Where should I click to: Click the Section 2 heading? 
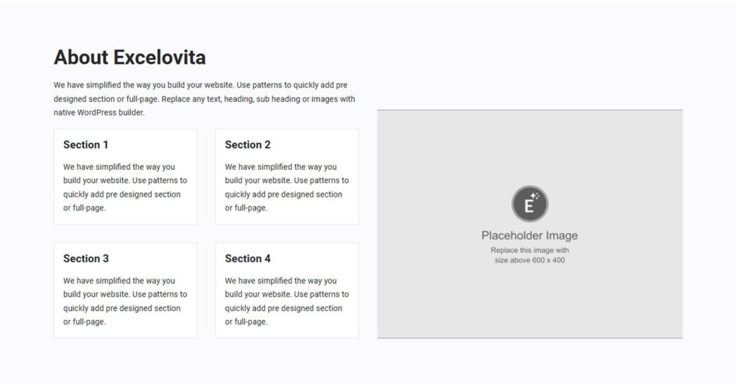tap(248, 144)
